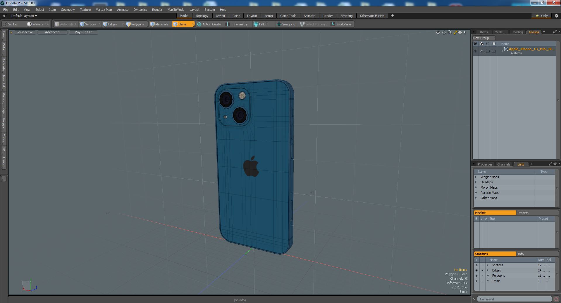Click the eye visibility column header icon
The image size is (561, 303).
pyautogui.click(x=475, y=44)
